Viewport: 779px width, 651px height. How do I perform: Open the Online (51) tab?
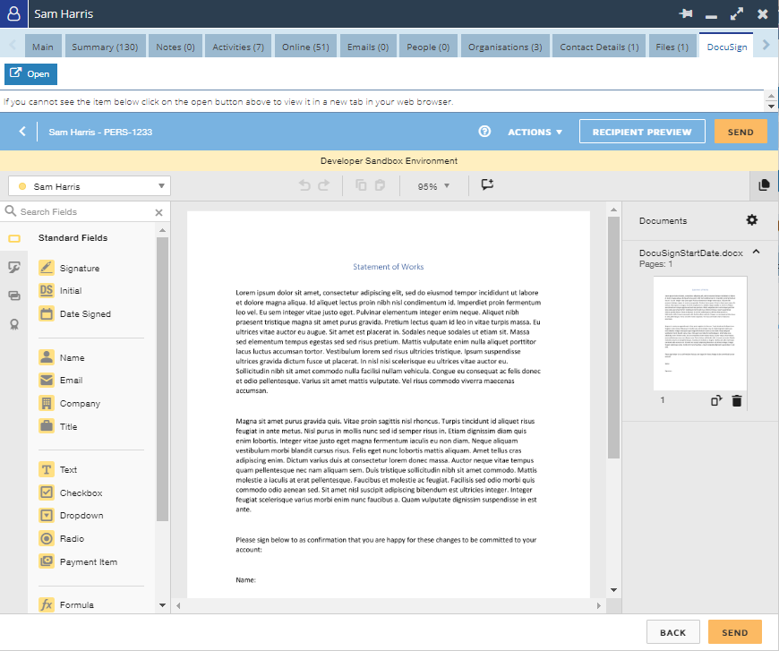(305, 47)
